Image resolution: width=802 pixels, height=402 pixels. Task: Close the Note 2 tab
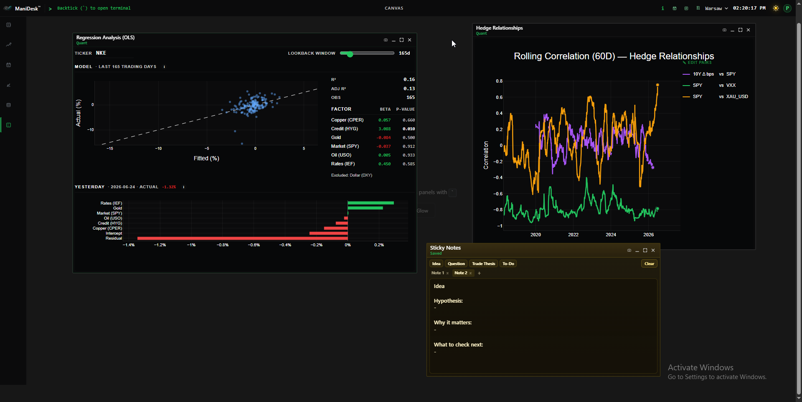click(x=470, y=273)
